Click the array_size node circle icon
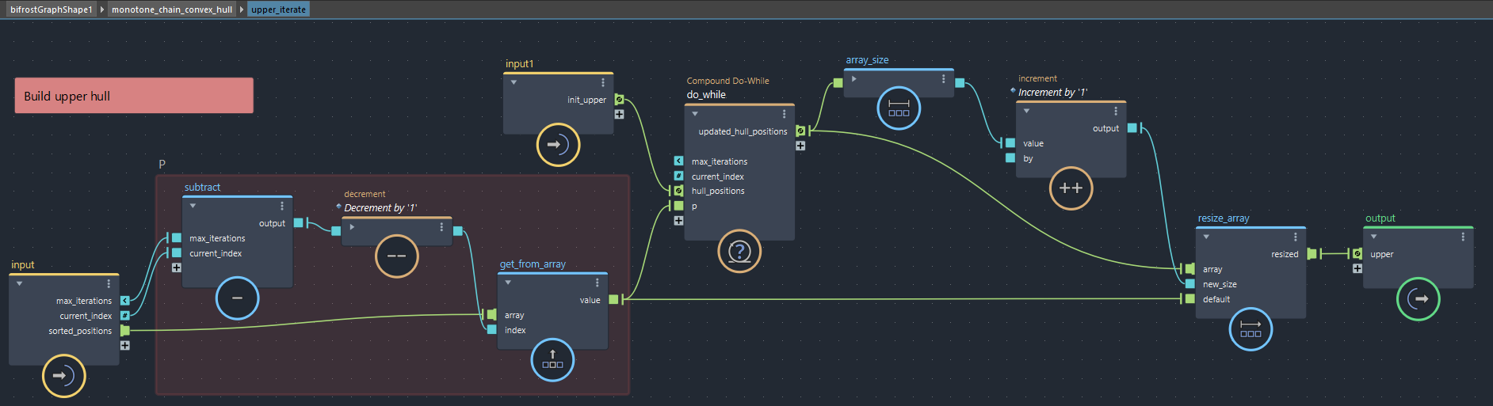Image resolution: width=1493 pixels, height=406 pixels. (899, 108)
